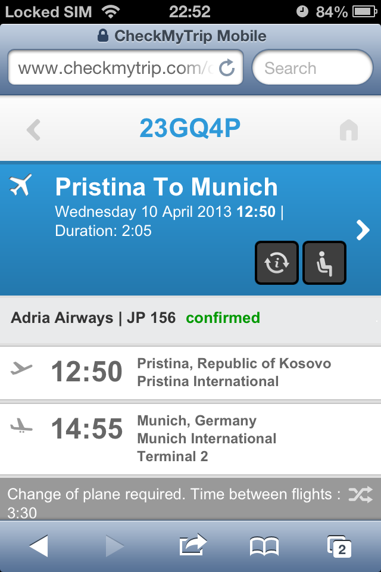Tap the change-of-plane shuffle icon

point(360,495)
